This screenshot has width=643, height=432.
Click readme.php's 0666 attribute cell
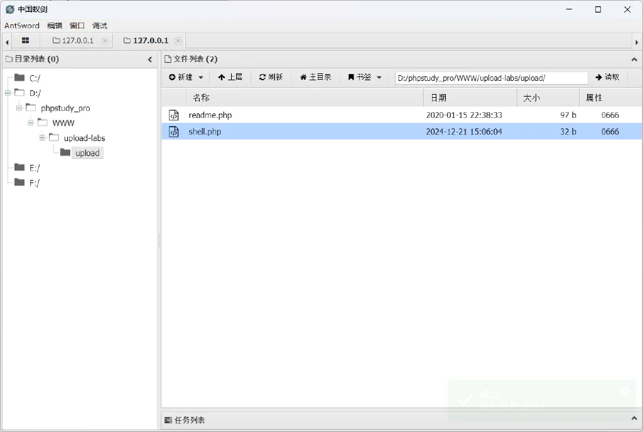610,115
